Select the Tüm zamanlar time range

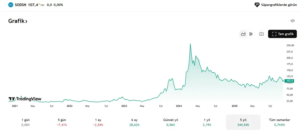[279, 122]
